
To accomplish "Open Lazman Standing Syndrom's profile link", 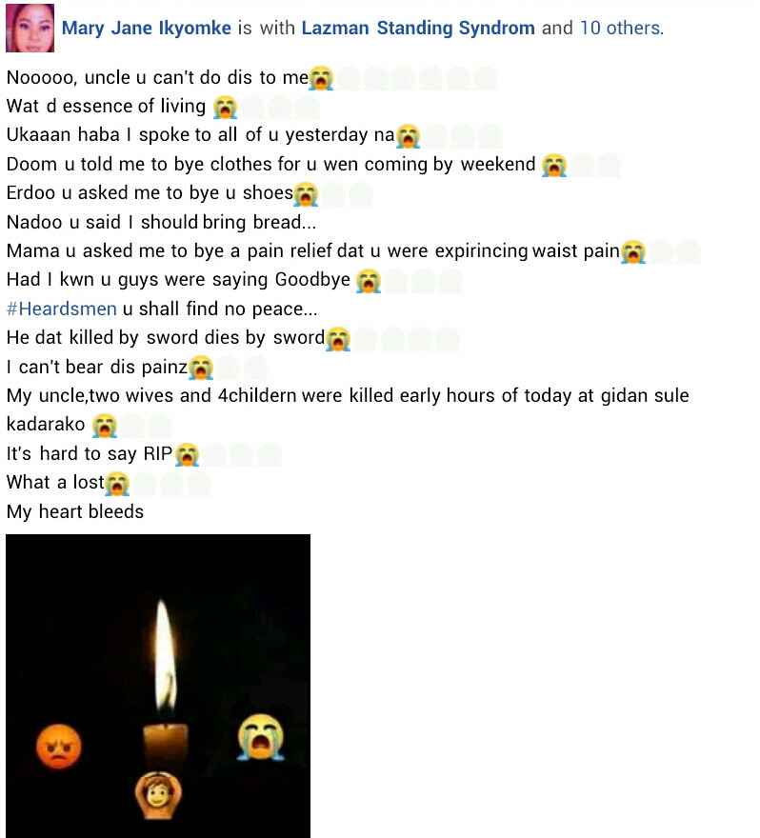I will [418, 28].
